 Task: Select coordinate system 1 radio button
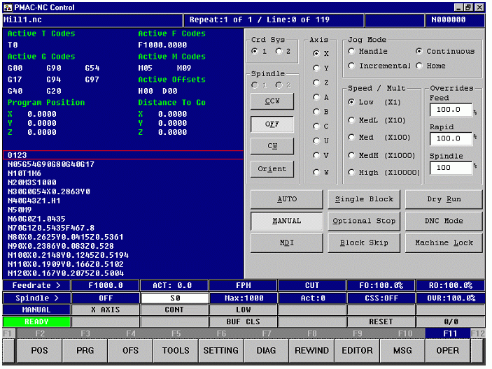coord(255,51)
